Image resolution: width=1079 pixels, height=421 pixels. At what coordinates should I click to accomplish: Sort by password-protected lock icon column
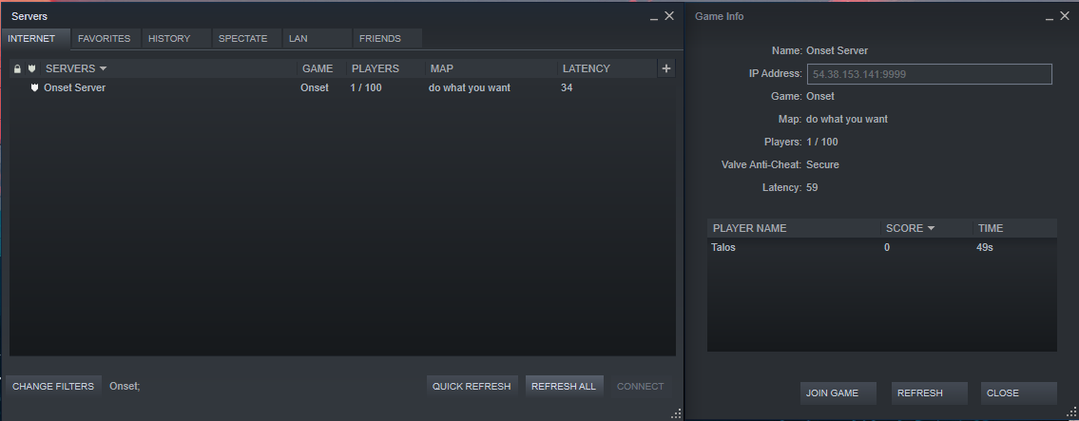coord(18,68)
